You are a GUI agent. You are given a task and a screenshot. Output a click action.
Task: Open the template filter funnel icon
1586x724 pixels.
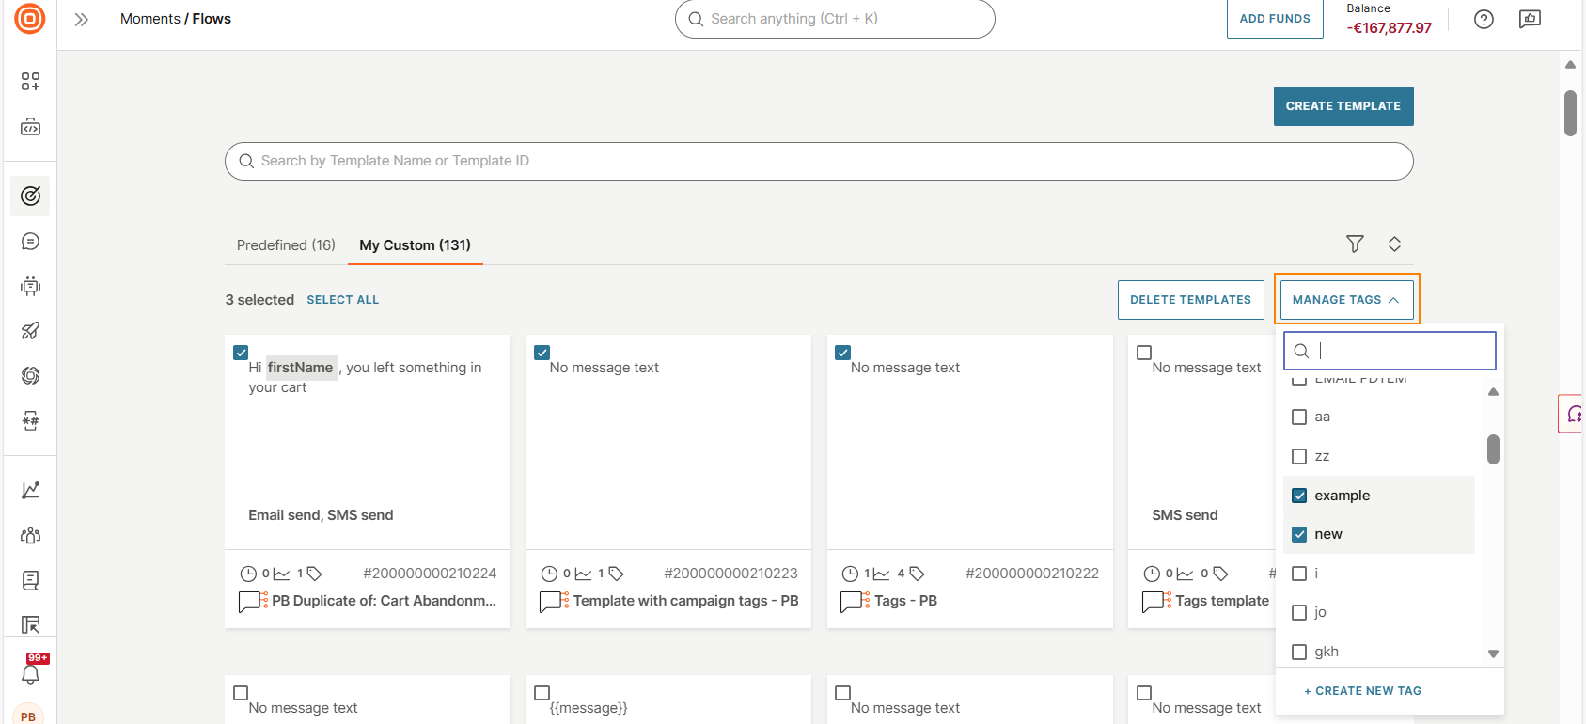1355,244
